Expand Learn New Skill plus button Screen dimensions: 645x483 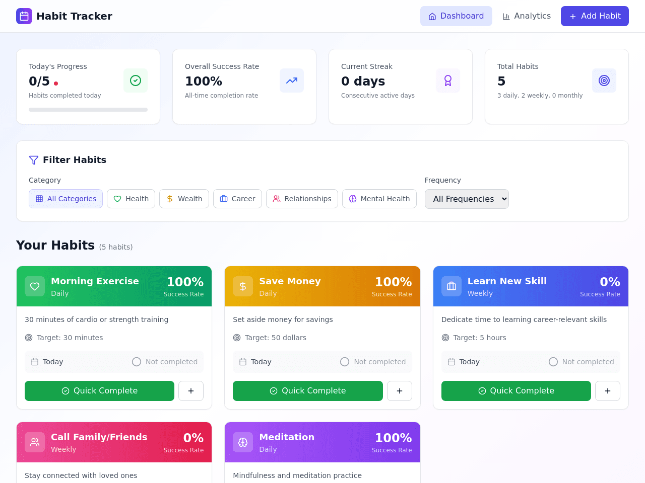[608, 391]
